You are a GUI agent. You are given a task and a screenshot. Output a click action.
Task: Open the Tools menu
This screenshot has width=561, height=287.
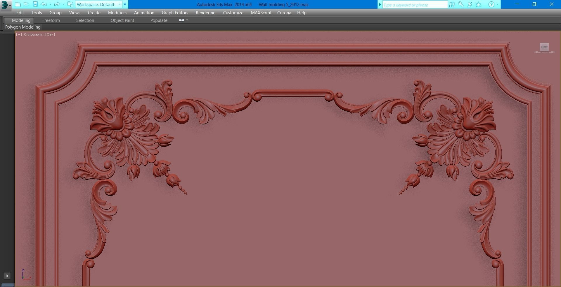pyautogui.click(x=37, y=13)
